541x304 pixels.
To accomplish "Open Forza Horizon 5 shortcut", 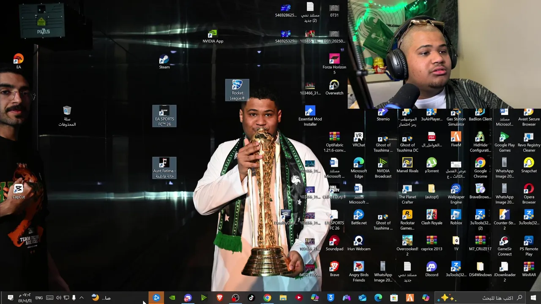I will click(334, 64).
